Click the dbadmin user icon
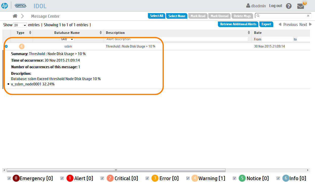Image resolution: width=315 pixels, height=184 pixels. 248,6
